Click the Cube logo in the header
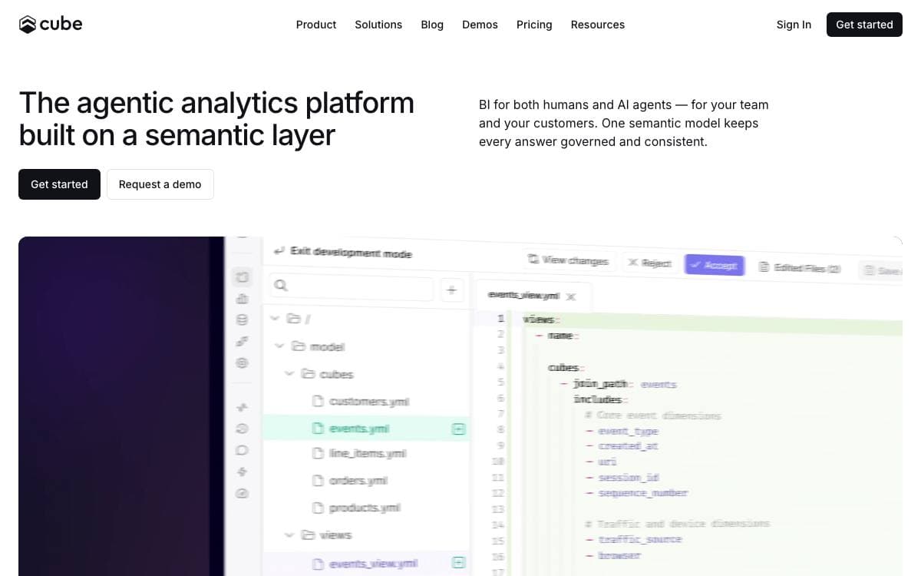The width and height of the screenshot is (921, 576). [51, 25]
